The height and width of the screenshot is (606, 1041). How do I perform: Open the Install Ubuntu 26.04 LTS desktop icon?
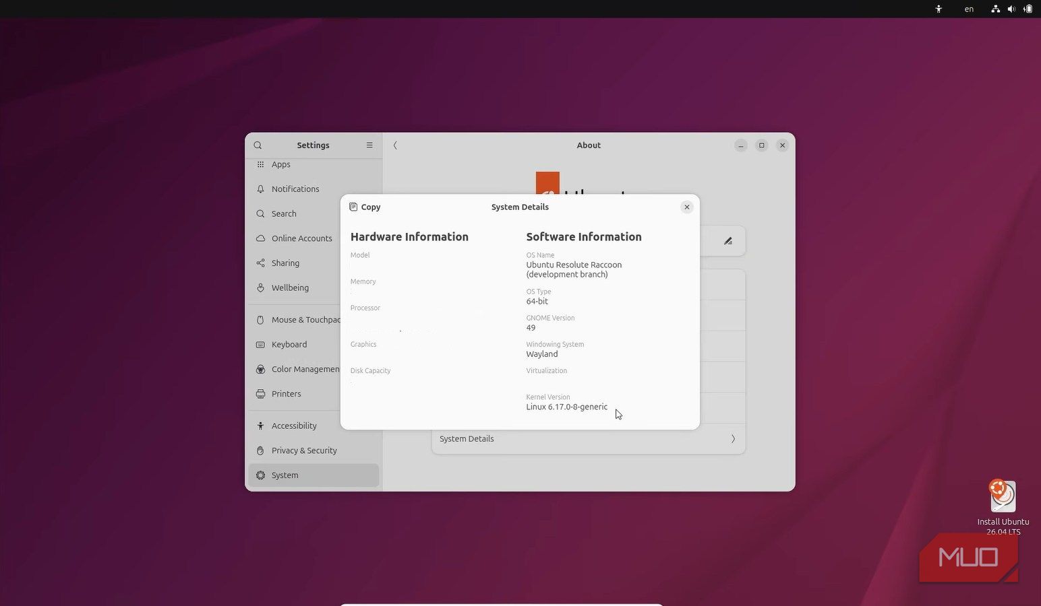click(x=1003, y=507)
